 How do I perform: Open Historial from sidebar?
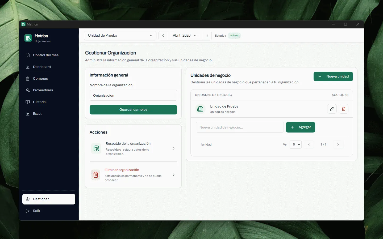(x=49, y=102)
